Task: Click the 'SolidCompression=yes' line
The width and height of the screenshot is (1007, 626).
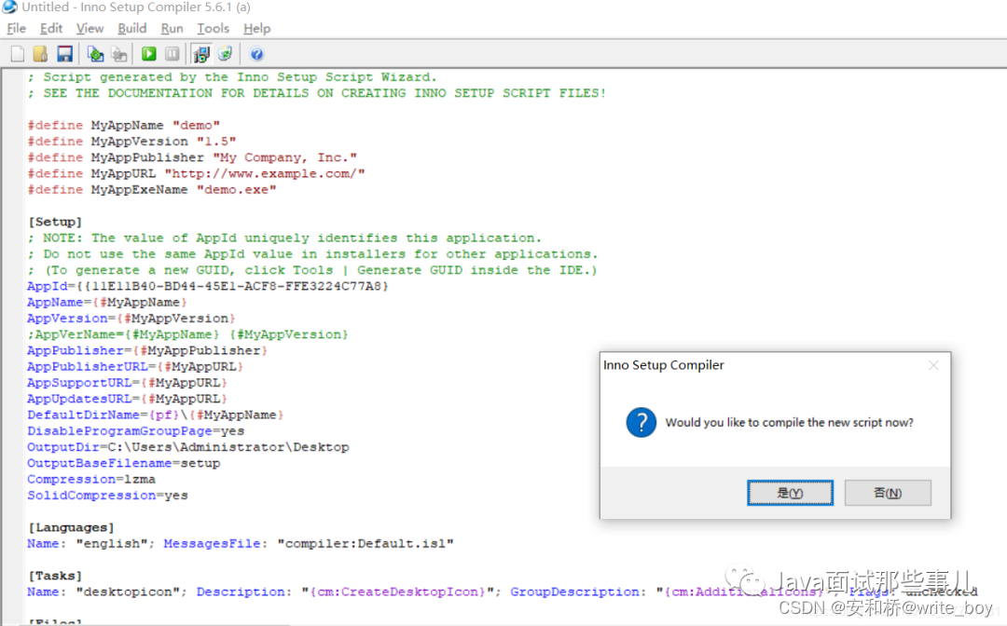Action: (107, 496)
